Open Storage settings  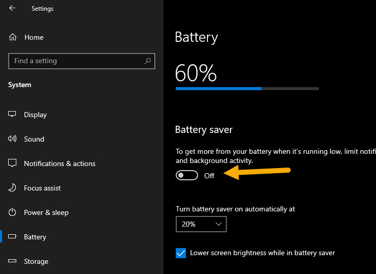[x=36, y=261]
